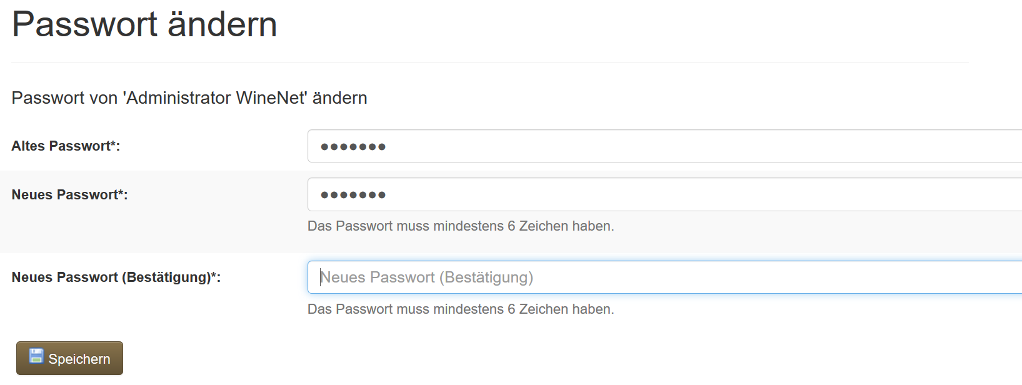Click the placeholder text in confirmation field
1022x385 pixels.
427,277
